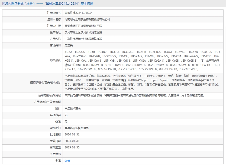The width and height of the screenshot is (226, 166).
Task: Click the document icon before the page title
Action: click(x=3, y=4)
